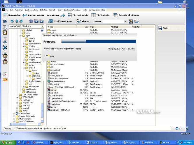Navigate forward with the right arrow icon
This screenshot has width=194, height=145.
(21, 21)
